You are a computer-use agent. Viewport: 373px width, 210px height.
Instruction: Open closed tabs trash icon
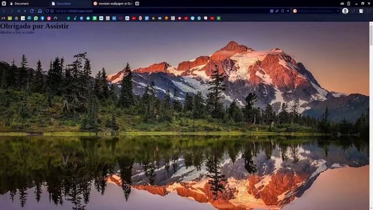coord(349,3)
